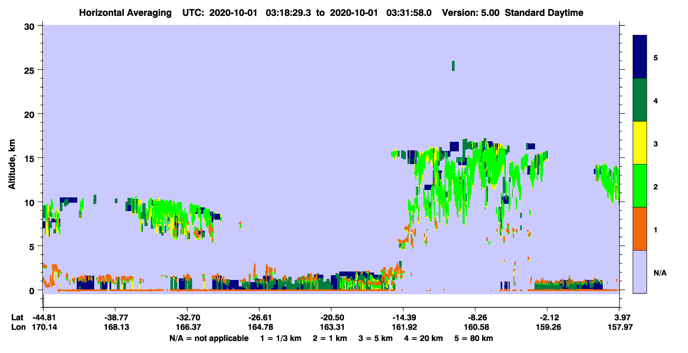Click the 'Version: 5.00' text
This screenshot has width=688, height=353.
(471, 13)
